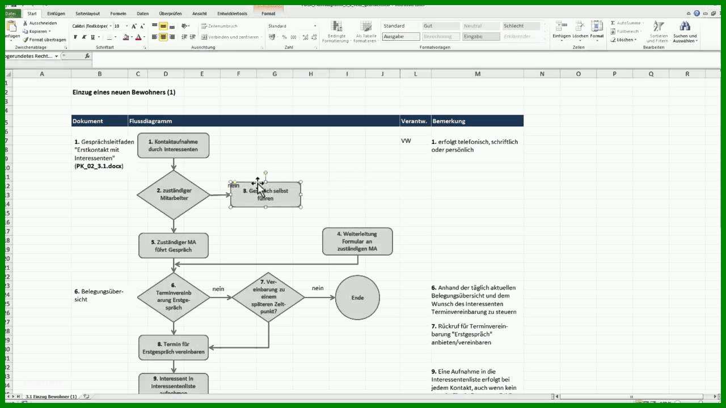Open the number format dropdown Standard
Image resolution: width=726 pixels, height=408 pixels.
pos(315,26)
